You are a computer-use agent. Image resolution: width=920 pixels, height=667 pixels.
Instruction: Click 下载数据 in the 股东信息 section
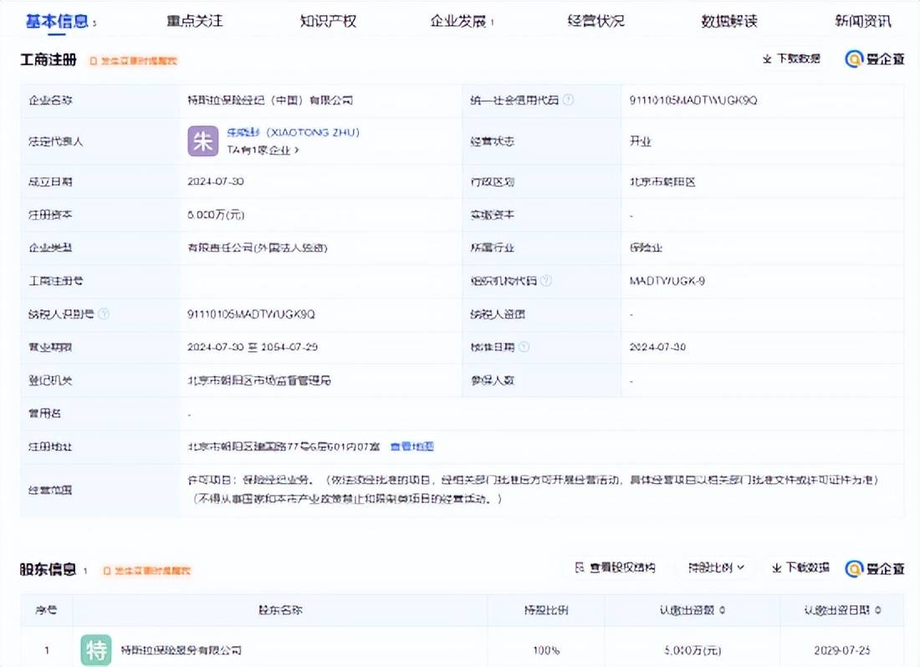pyautogui.click(x=801, y=568)
